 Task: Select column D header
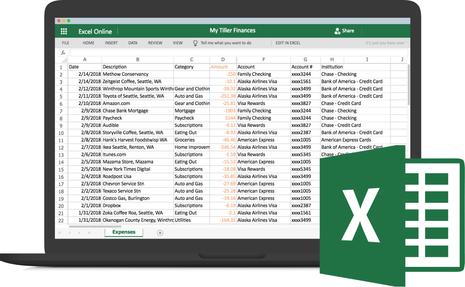(x=223, y=60)
